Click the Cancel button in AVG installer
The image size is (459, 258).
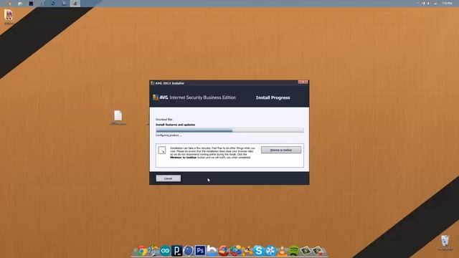click(168, 178)
